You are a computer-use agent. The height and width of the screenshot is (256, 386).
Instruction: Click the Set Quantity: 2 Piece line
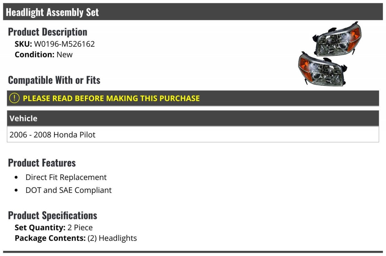(x=54, y=228)
